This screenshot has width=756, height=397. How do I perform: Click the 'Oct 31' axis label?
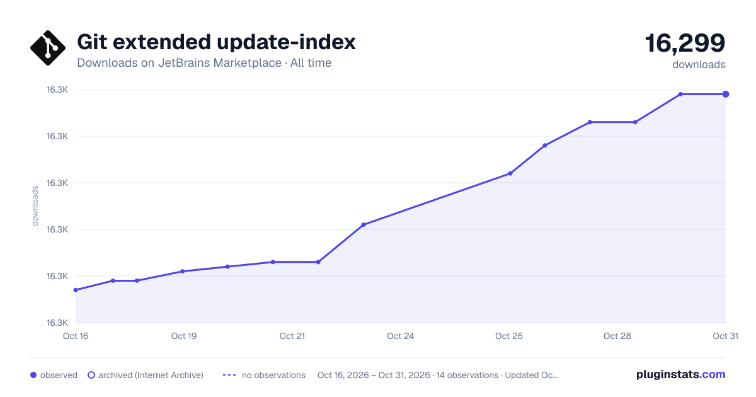tap(725, 336)
